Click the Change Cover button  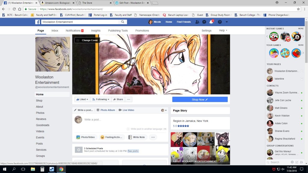pos(87,40)
